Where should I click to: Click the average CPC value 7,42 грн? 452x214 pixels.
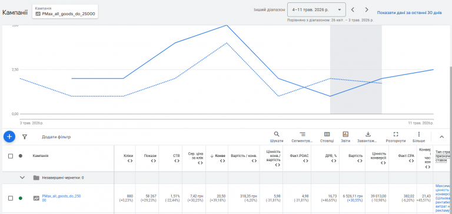[197, 196]
